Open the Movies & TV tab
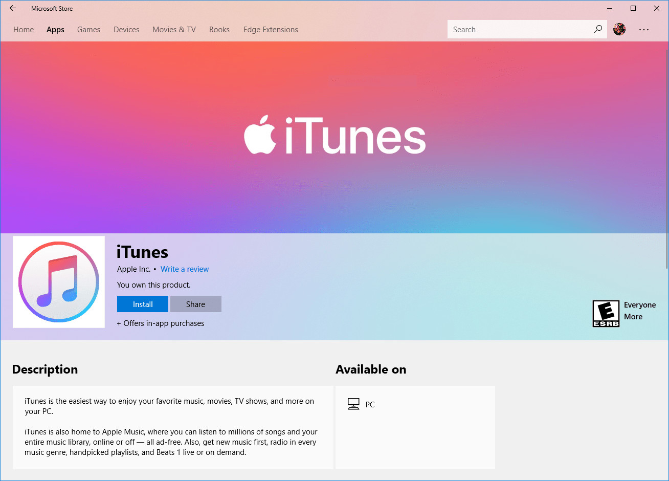669x481 pixels. (x=174, y=30)
